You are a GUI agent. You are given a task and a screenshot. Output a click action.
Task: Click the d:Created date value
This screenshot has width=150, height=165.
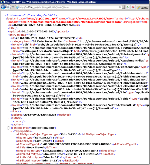point(82,154)
